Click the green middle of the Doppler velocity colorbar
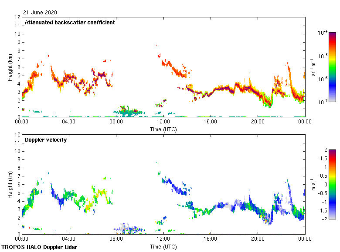The width and height of the screenshot is (340, 252). (x=332, y=184)
